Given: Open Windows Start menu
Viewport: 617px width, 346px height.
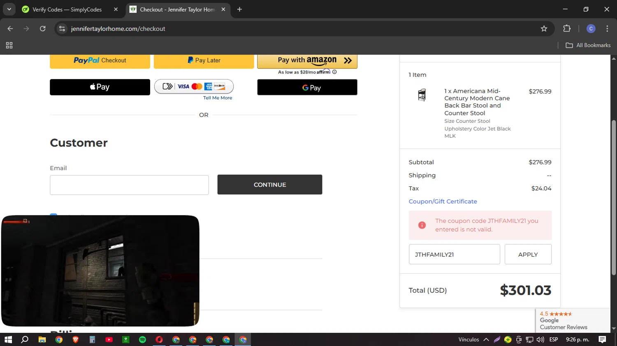Looking at the screenshot, I should tap(8, 339).
